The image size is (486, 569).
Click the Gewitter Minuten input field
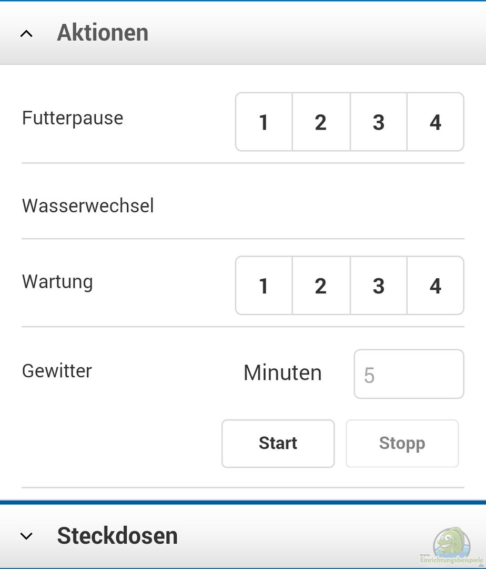coord(409,374)
